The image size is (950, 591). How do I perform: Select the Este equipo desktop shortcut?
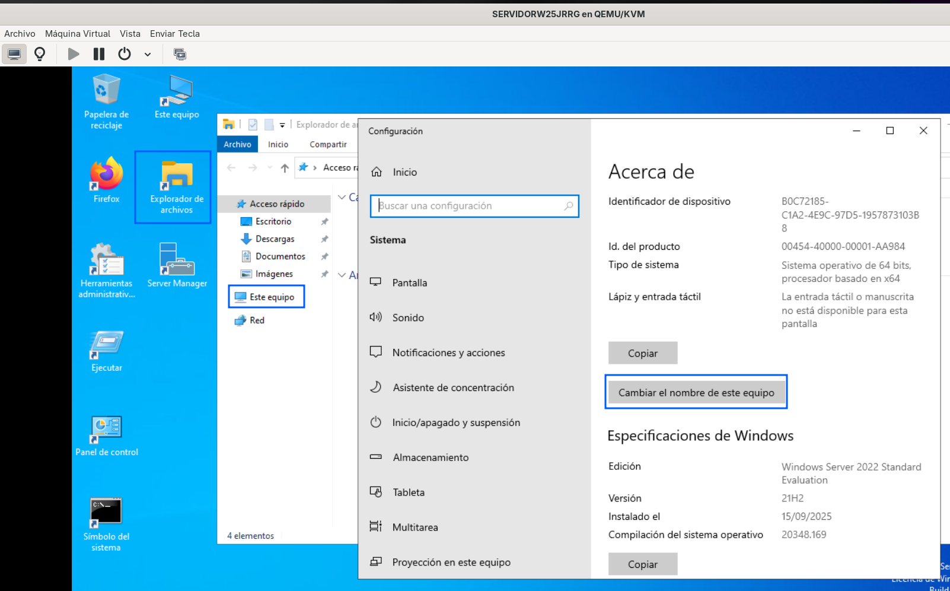(177, 97)
